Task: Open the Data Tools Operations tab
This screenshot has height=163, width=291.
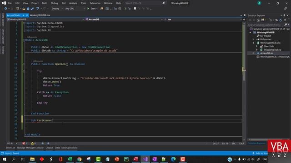Action: click(x=66, y=148)
